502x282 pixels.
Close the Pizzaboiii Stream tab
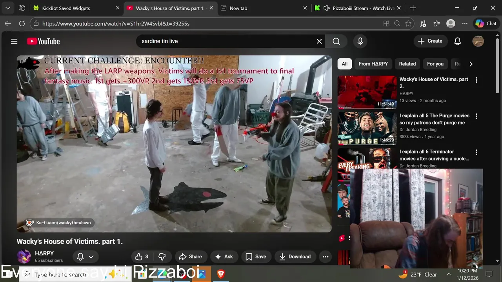[x=399, y=8]
